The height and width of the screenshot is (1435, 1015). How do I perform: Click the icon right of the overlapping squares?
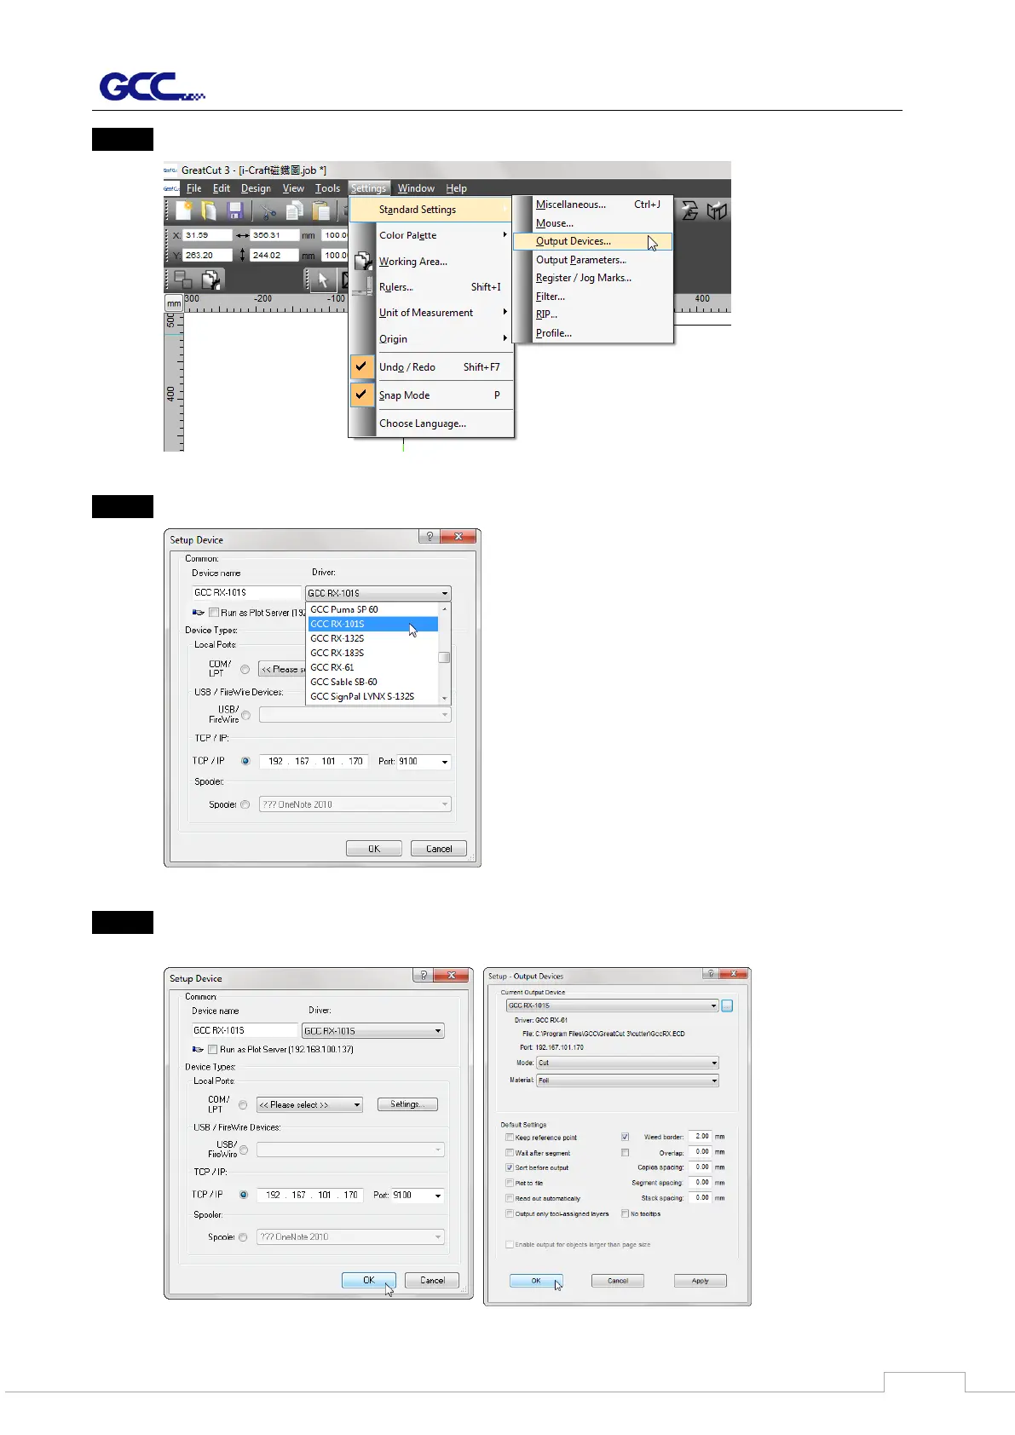(x=210, y=280)
